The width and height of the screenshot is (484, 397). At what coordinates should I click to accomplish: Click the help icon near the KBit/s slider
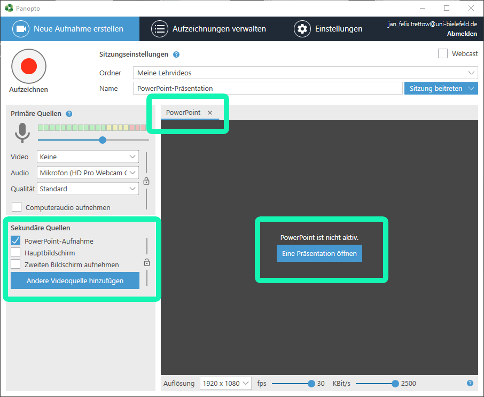tap(470, 383)
